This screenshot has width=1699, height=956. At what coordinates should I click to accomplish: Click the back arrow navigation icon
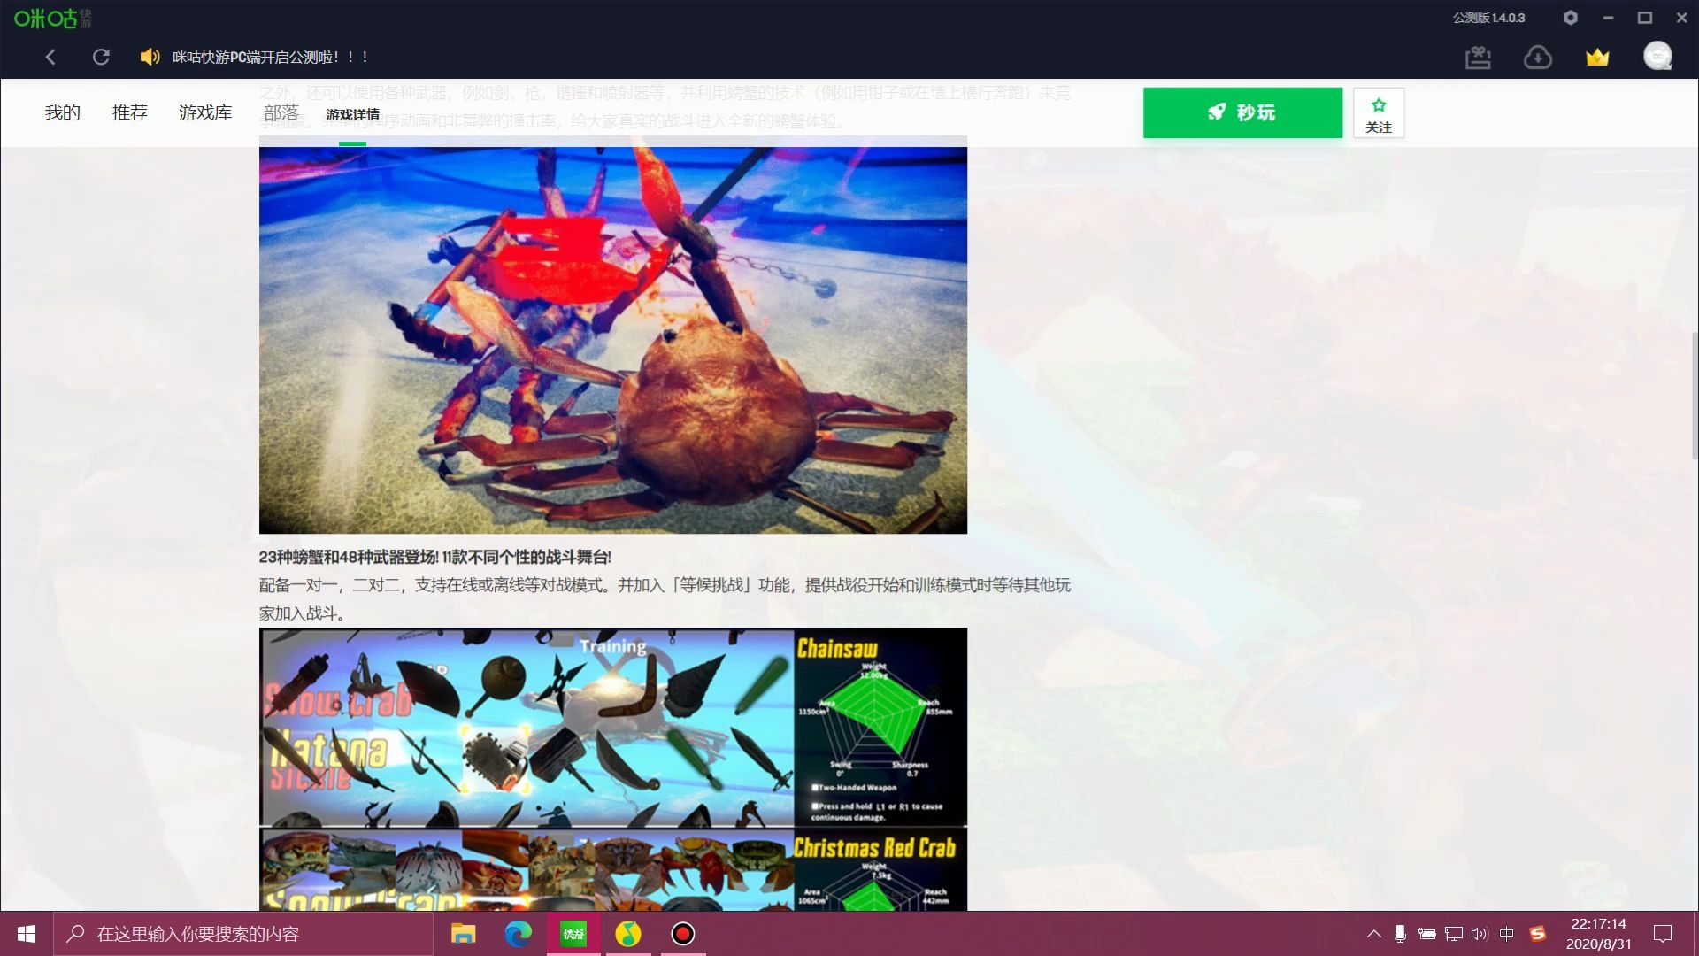(x=50, y=58)
